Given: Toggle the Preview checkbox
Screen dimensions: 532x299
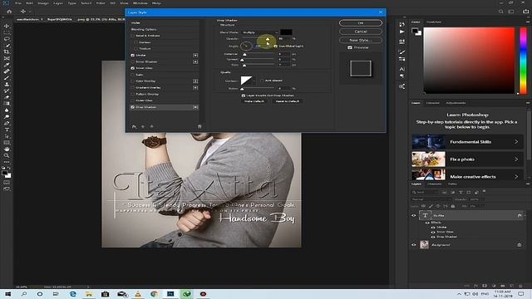Looking at the screenshot, I should [350, 48].
